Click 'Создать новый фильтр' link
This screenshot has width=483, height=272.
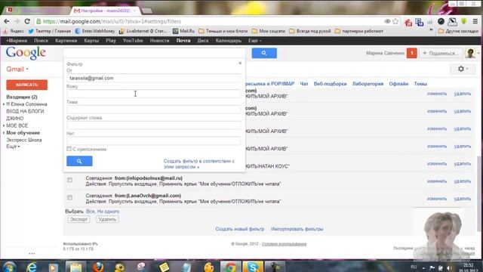tap(240, 229)
